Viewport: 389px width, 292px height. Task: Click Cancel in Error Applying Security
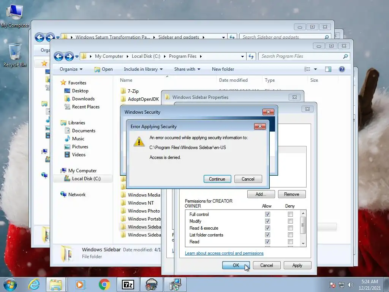click(248, 179)
